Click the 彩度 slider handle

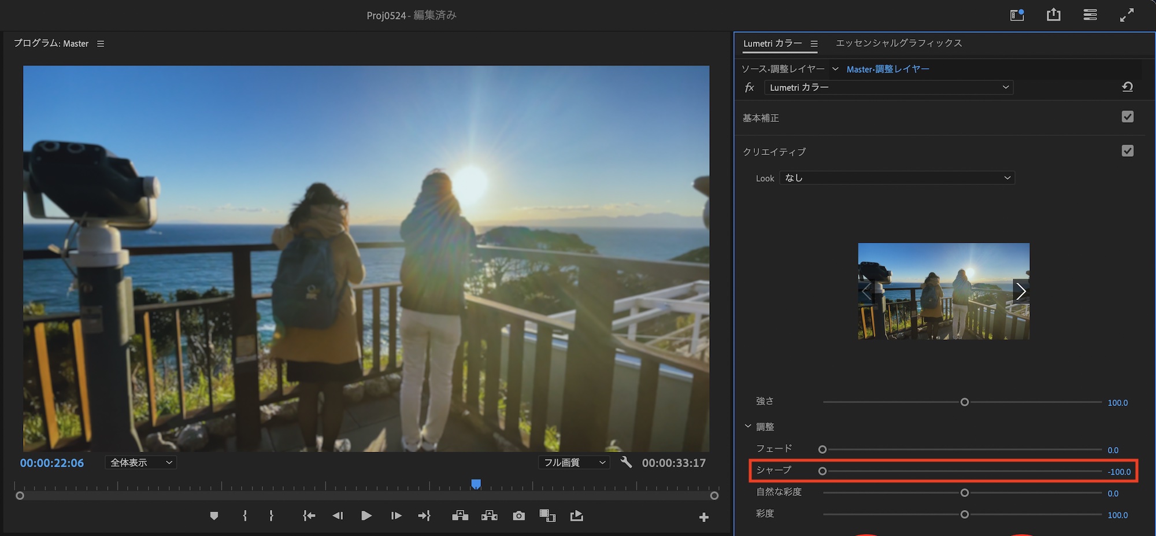pyautogui.click(x=964, y=514)
